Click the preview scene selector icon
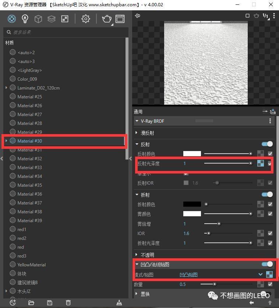The height and width of the screenshot is (308, 279). 138,15
